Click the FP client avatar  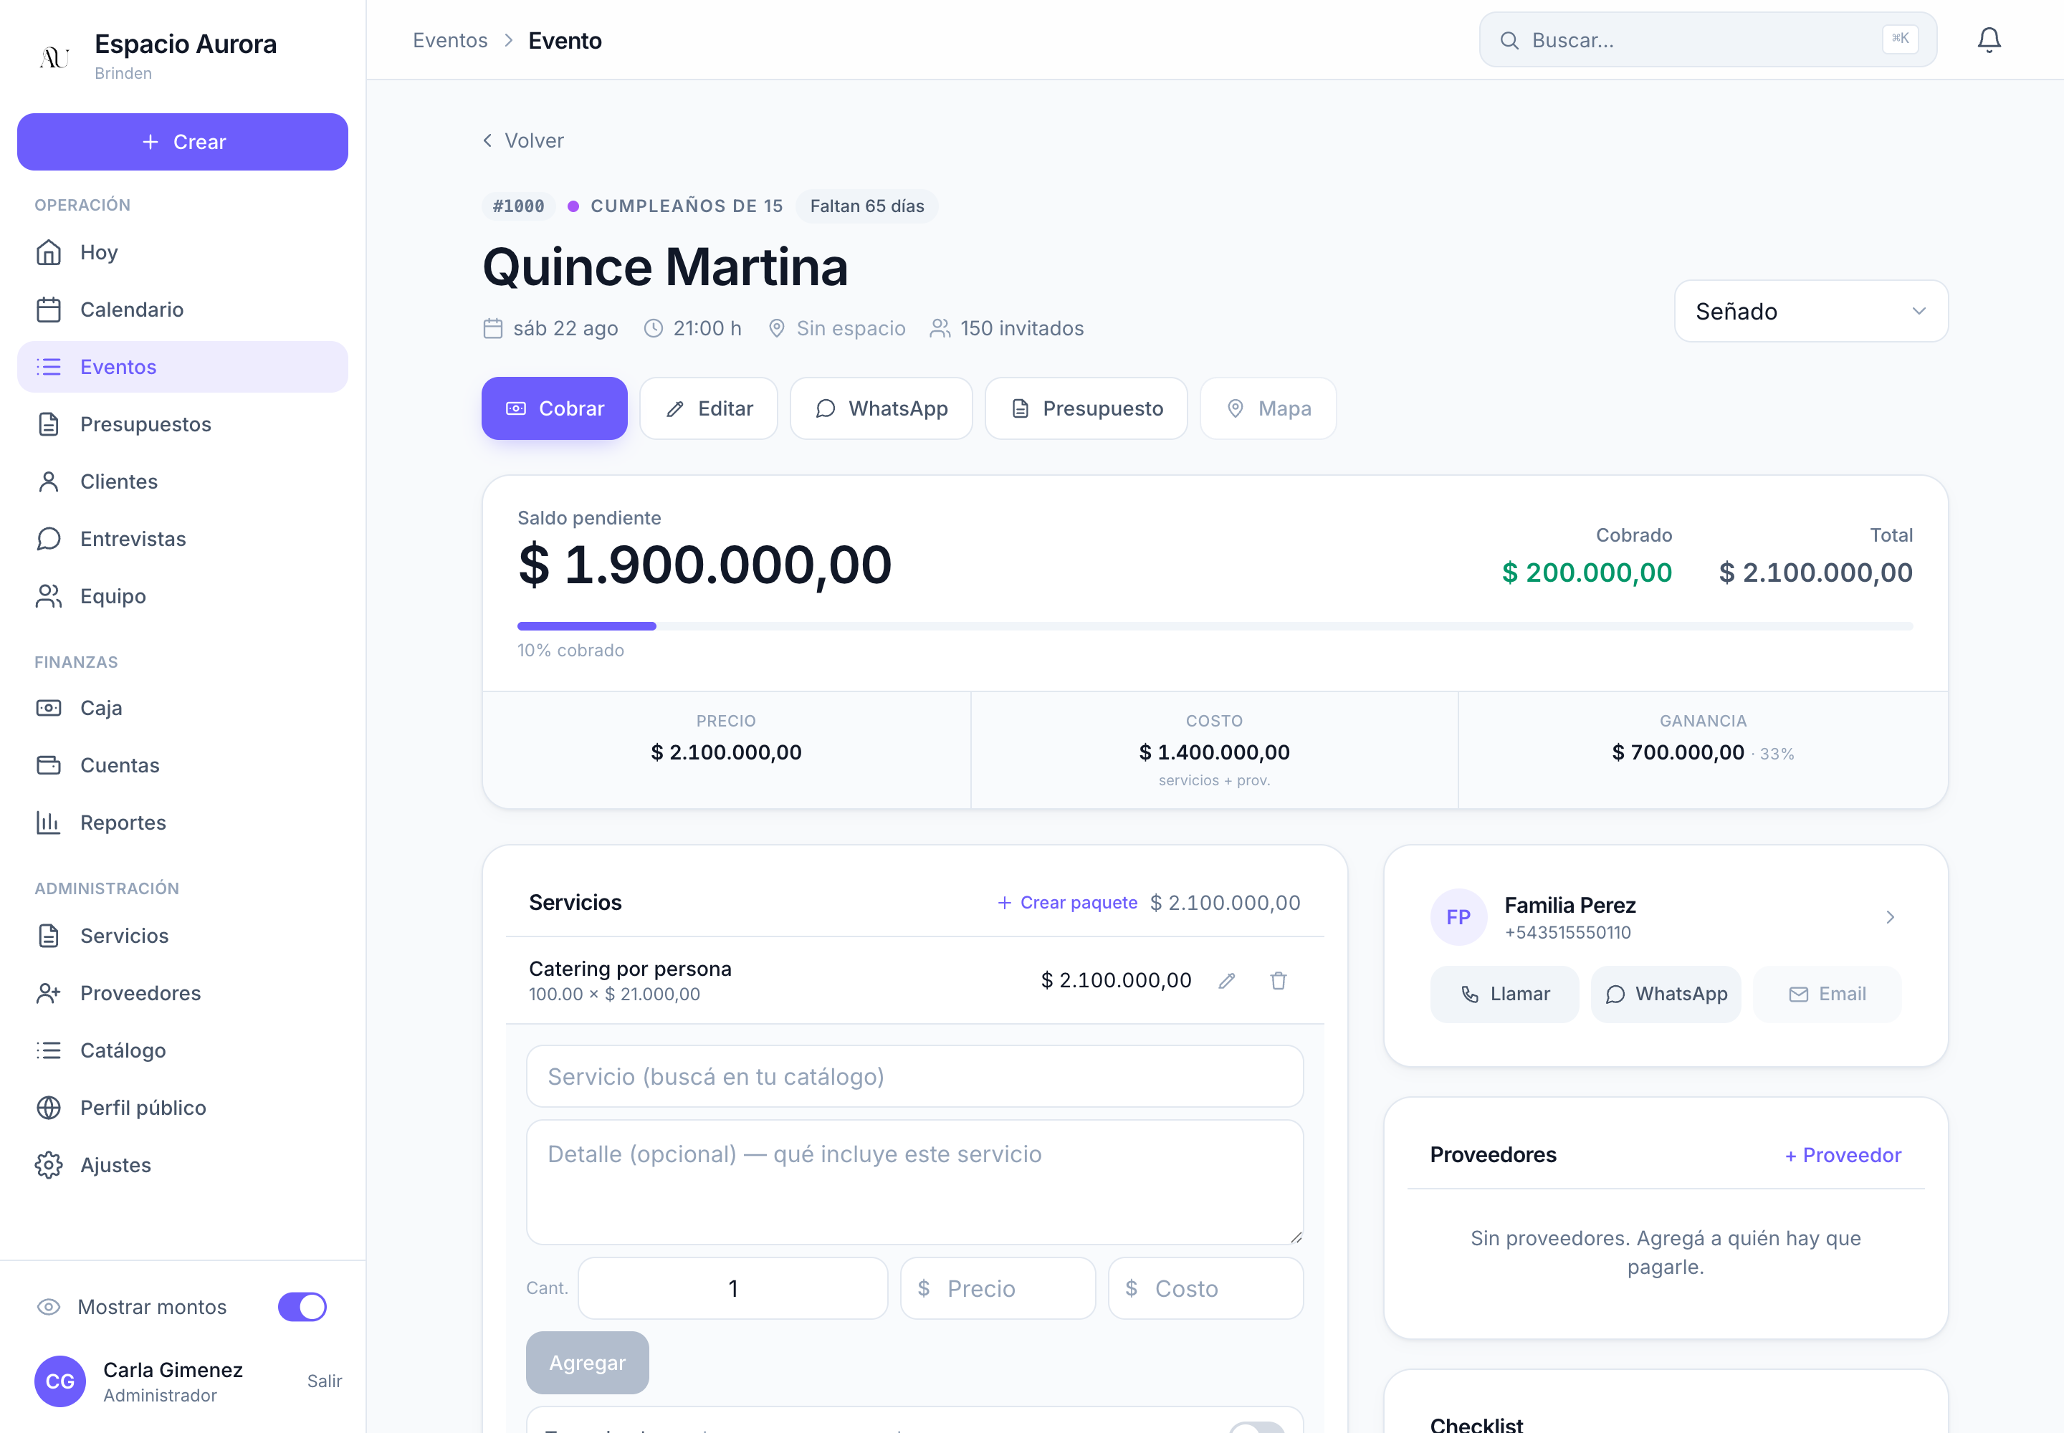click(x=1458, y=916)
